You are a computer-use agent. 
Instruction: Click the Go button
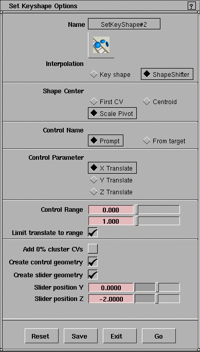[158, 336]
